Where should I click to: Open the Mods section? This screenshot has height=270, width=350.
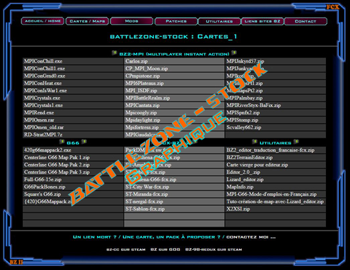click(132, 21)
